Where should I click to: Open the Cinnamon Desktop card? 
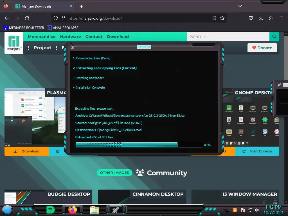142,197
